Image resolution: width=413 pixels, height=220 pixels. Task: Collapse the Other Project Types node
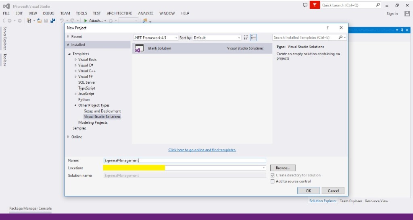point(75,105)
